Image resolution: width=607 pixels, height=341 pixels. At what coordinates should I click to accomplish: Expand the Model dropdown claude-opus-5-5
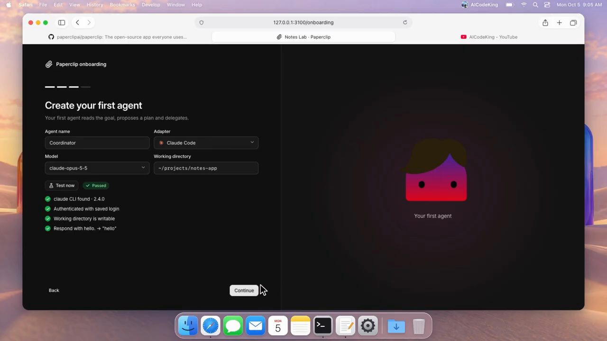pyautogui.click(x=97, y=168)
